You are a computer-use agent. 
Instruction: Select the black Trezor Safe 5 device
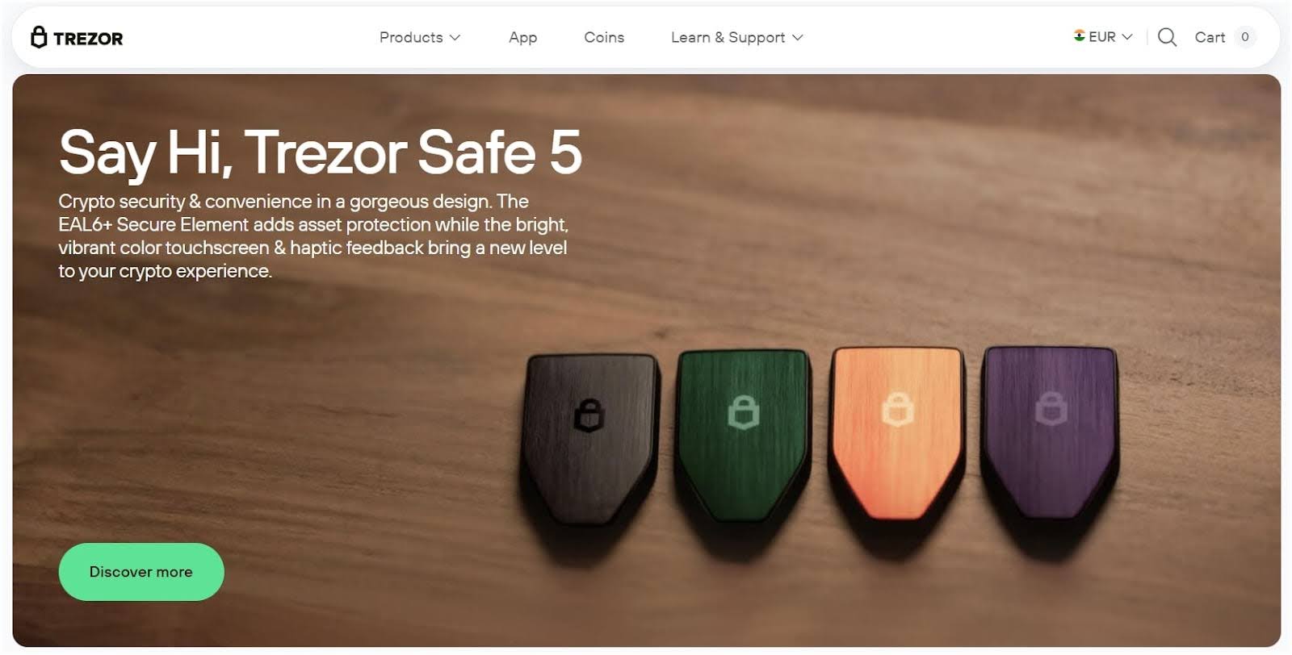pos(589,439)
